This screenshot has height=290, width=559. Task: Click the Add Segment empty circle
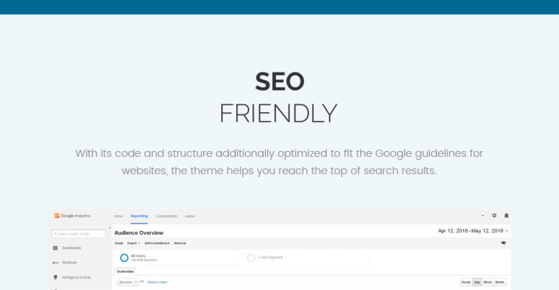tap(251, 258)
